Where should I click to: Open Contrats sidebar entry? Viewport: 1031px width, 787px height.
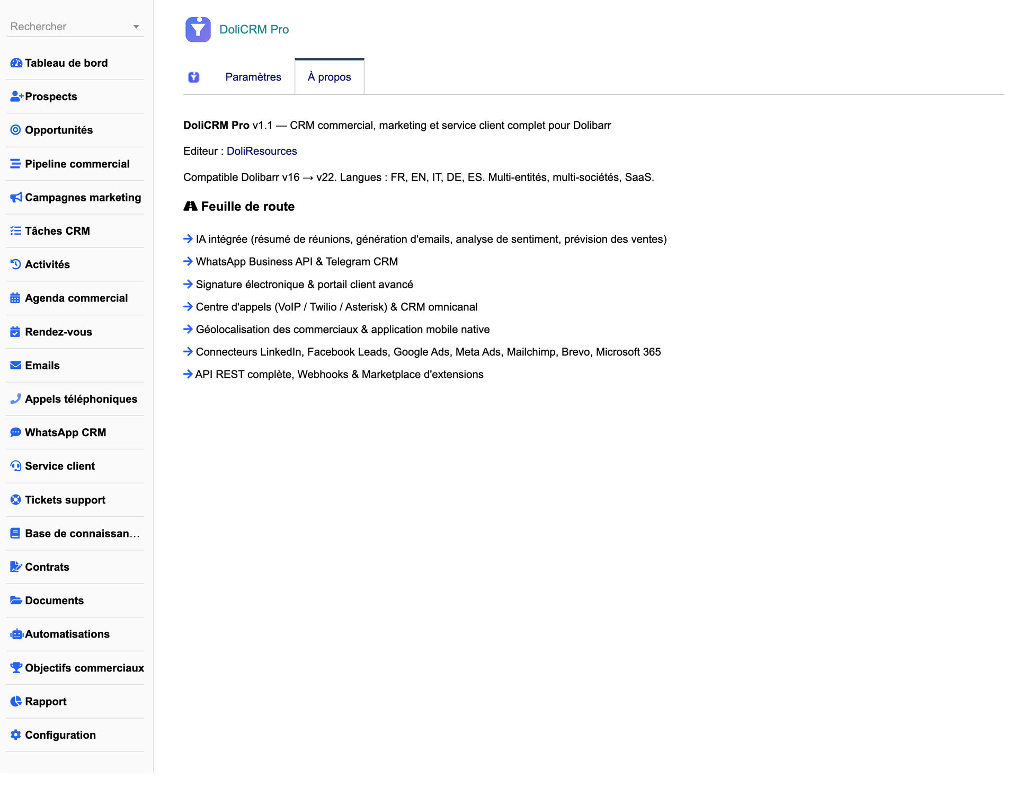(47, 567)
